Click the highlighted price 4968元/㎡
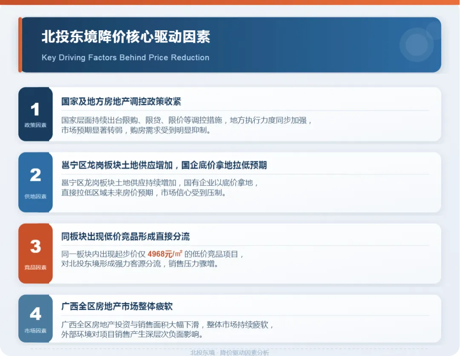The image size is (460, 356). pyautogui.click(x=165, y=254)
